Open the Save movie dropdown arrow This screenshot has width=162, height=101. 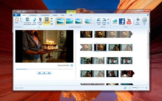pos(140,24)
